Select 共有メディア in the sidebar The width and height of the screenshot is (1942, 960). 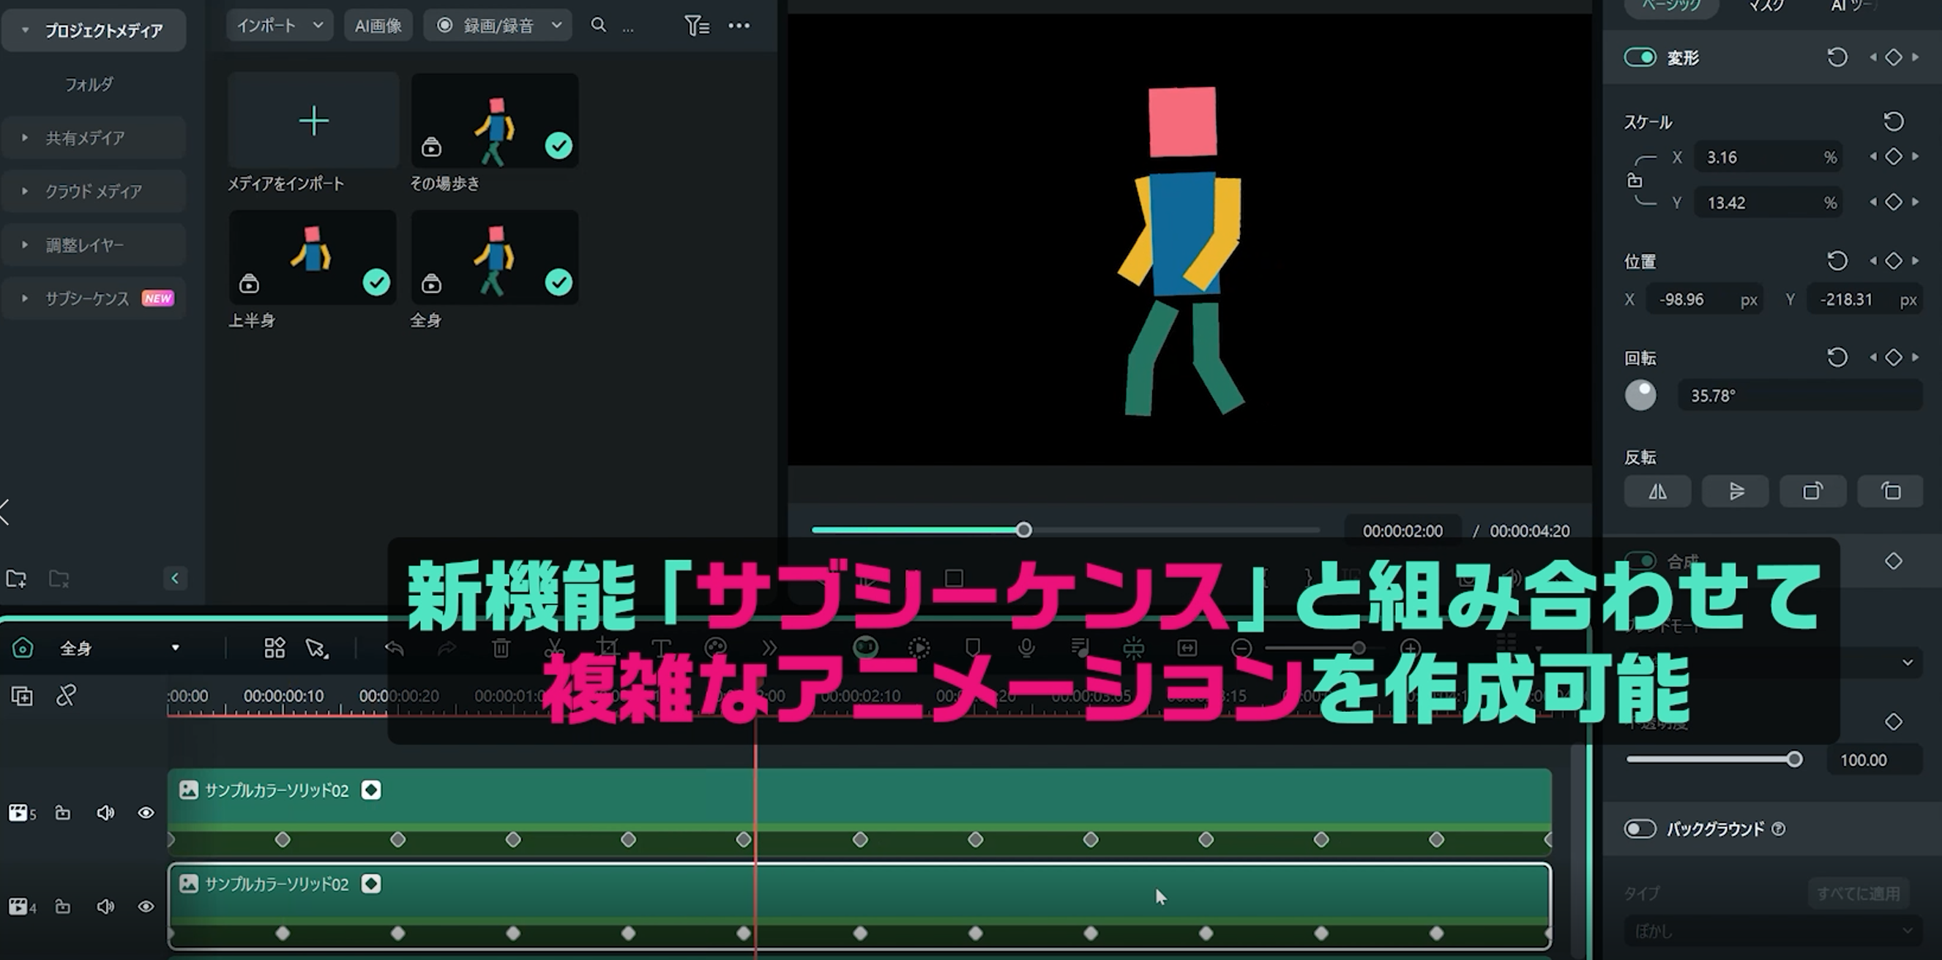click(85, 138)
